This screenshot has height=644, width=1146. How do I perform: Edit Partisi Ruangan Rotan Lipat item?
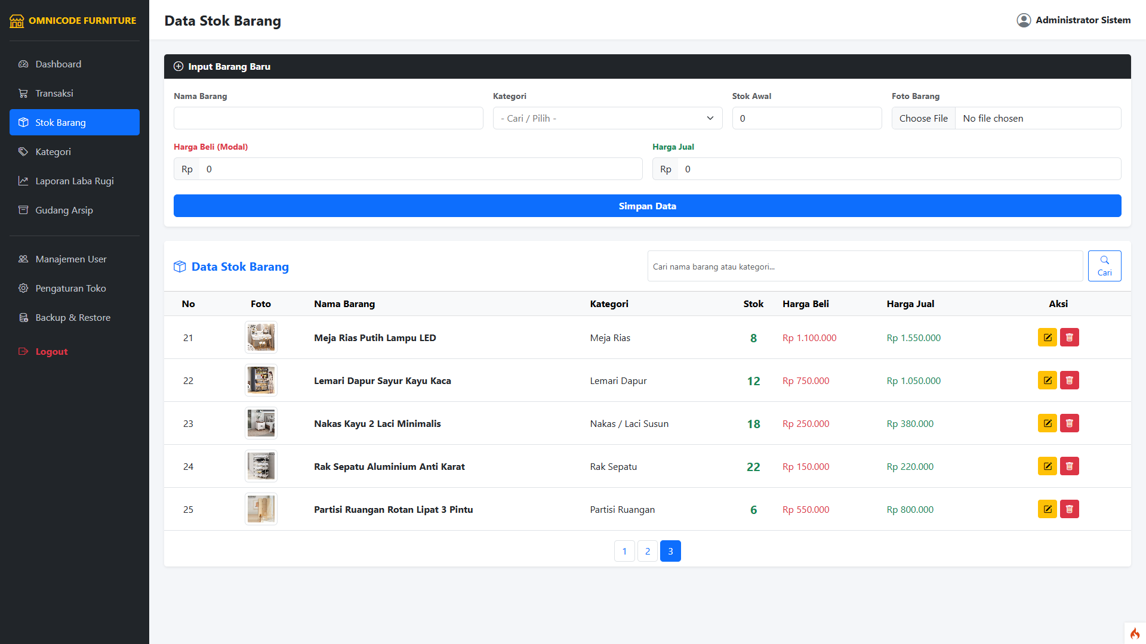(1047, 509)
